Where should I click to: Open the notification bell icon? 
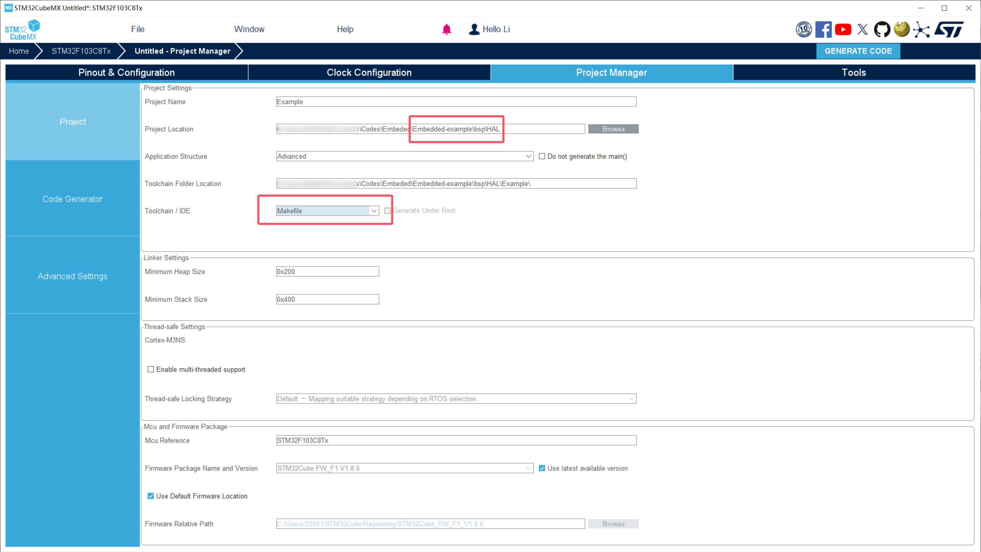(x=446, y=29)
